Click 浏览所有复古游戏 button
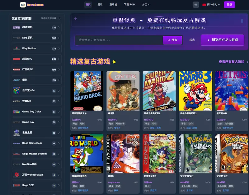The width and height of the screenshot is (249, 195). pos(222,40)
